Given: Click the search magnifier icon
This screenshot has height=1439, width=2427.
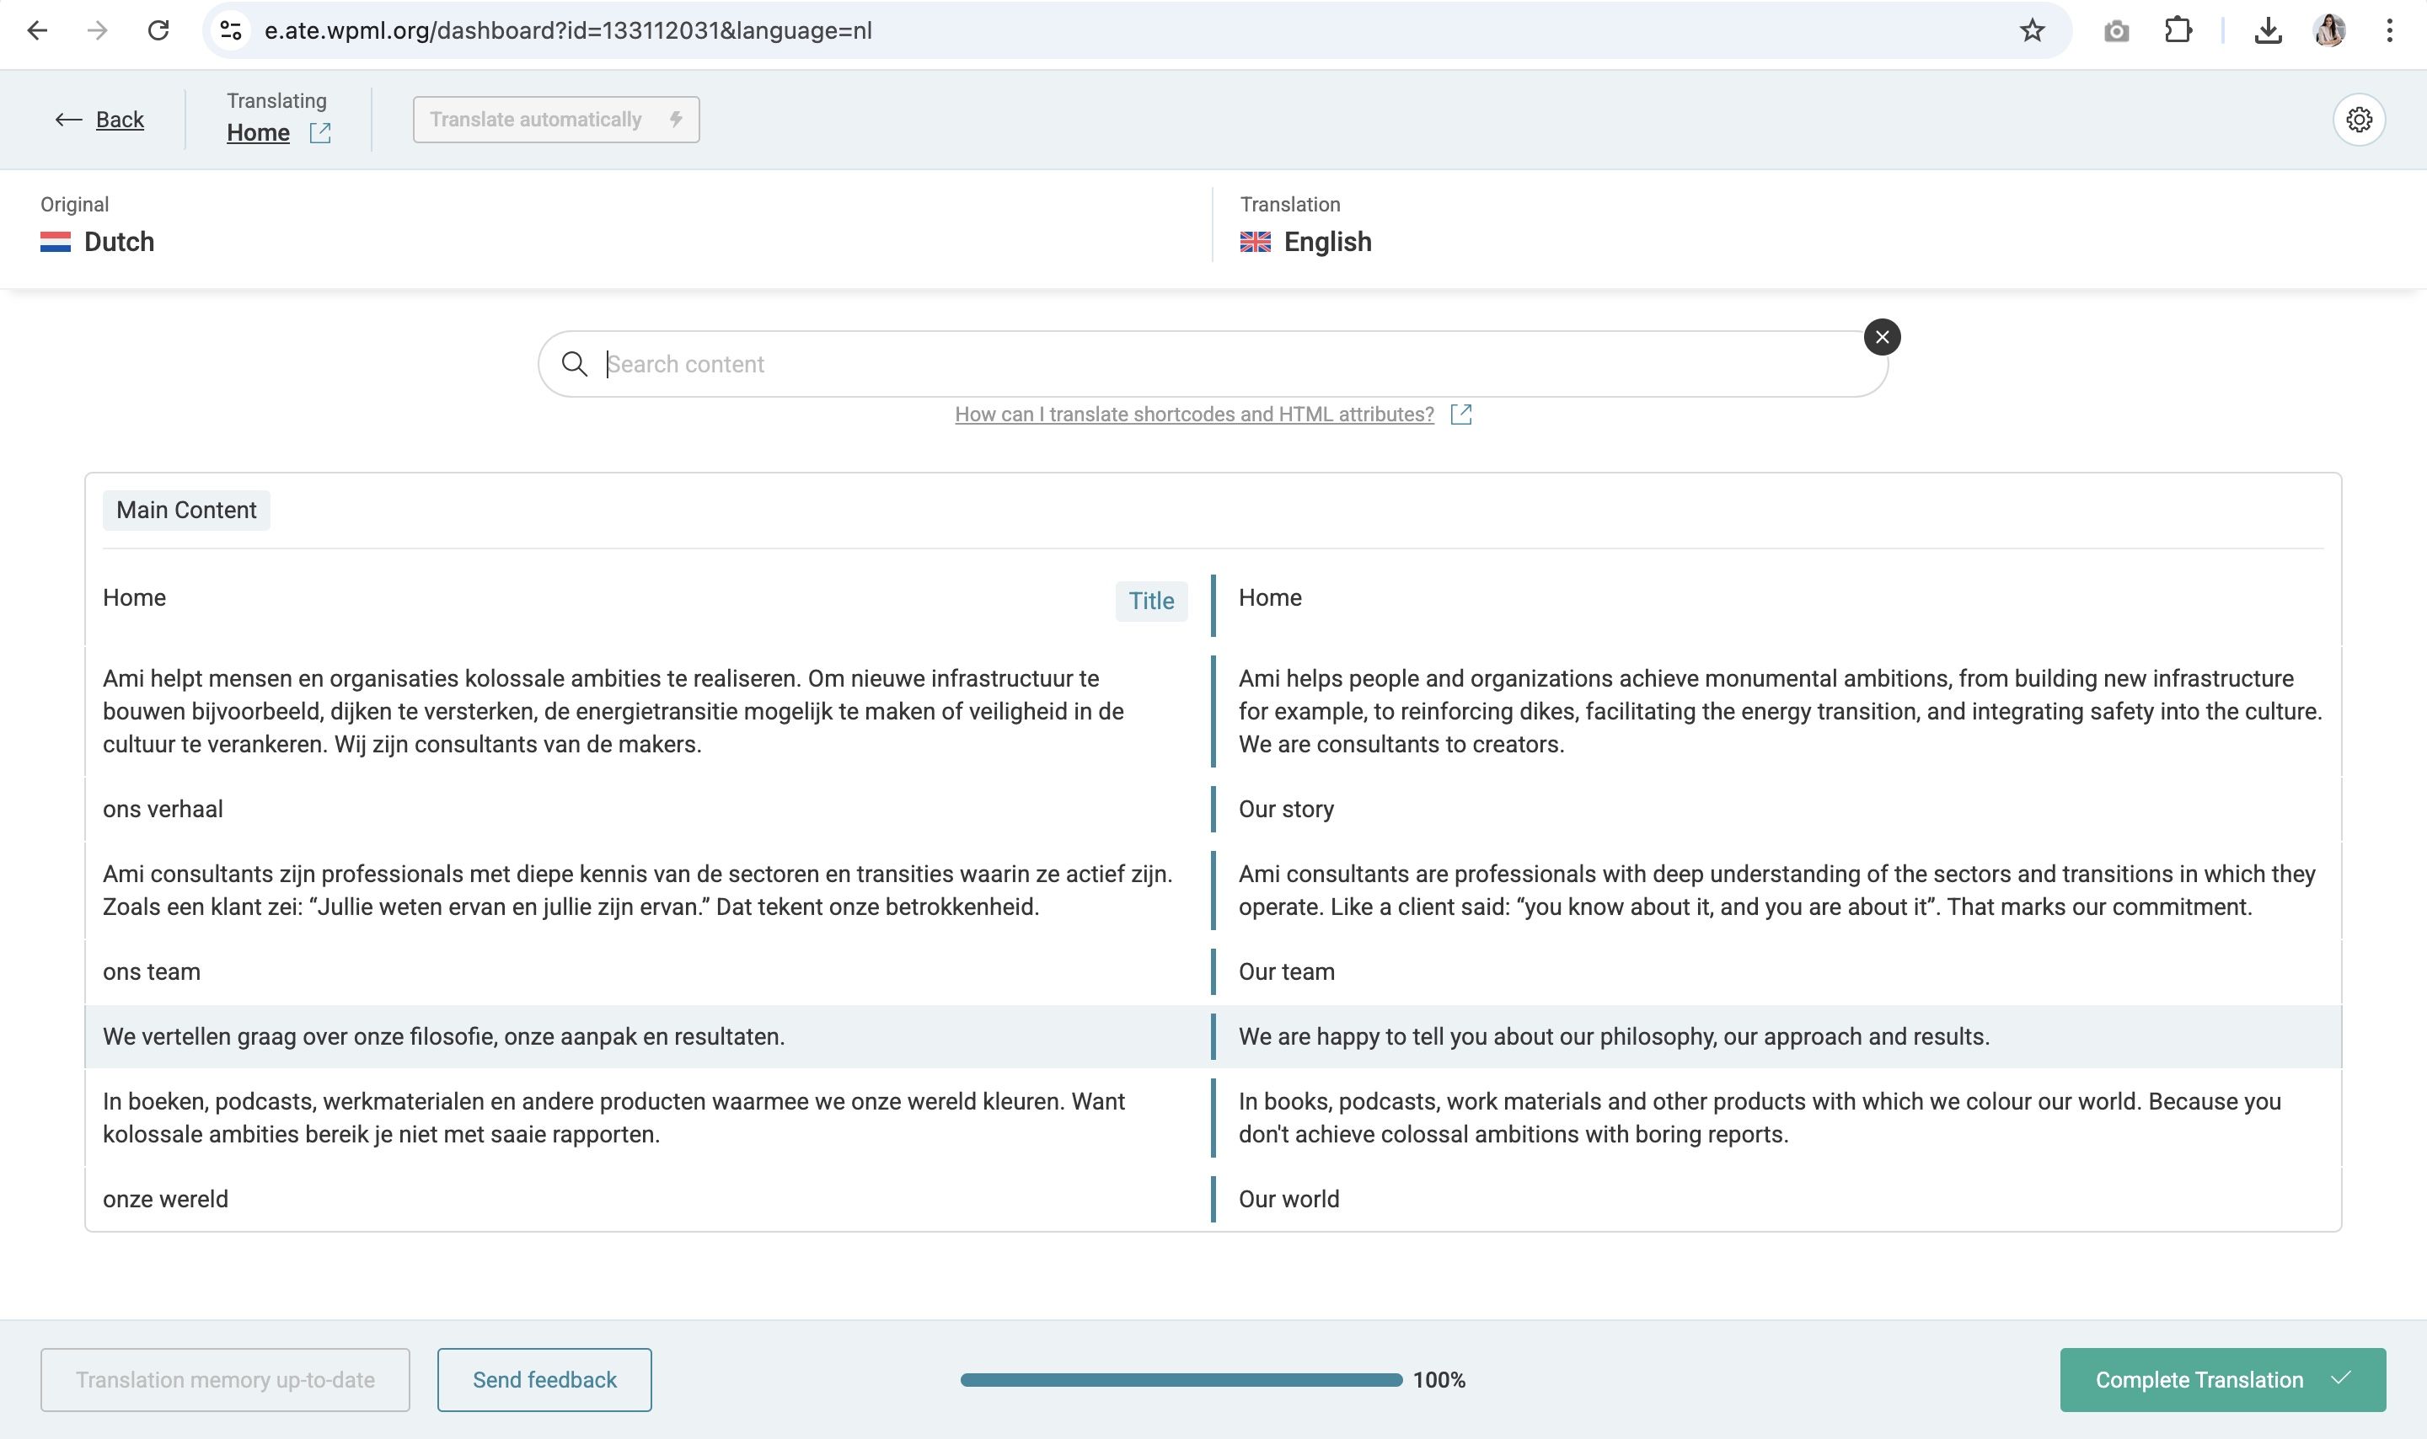Looking at the screenshot, I should click(x=575, y=364).
